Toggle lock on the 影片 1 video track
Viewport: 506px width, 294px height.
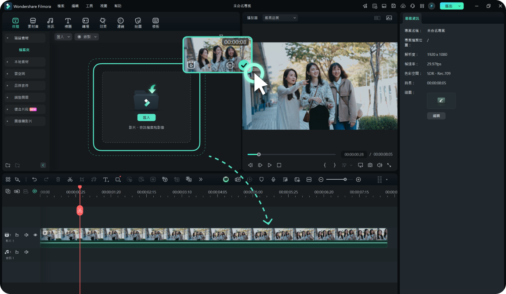[17, 235]
